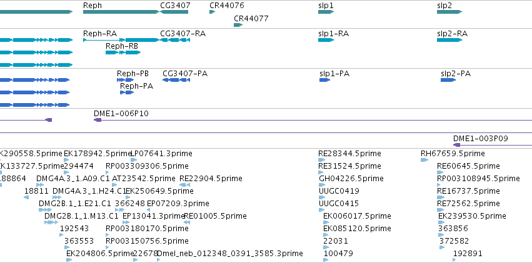Click the GH04226.5prime EST arrow
The width and height of the screenshot is (532, 263).
tap(322, 185)
